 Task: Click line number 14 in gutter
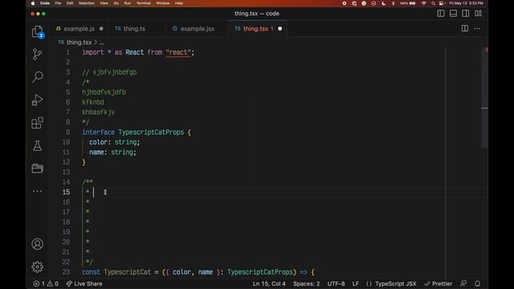(66, 182)
